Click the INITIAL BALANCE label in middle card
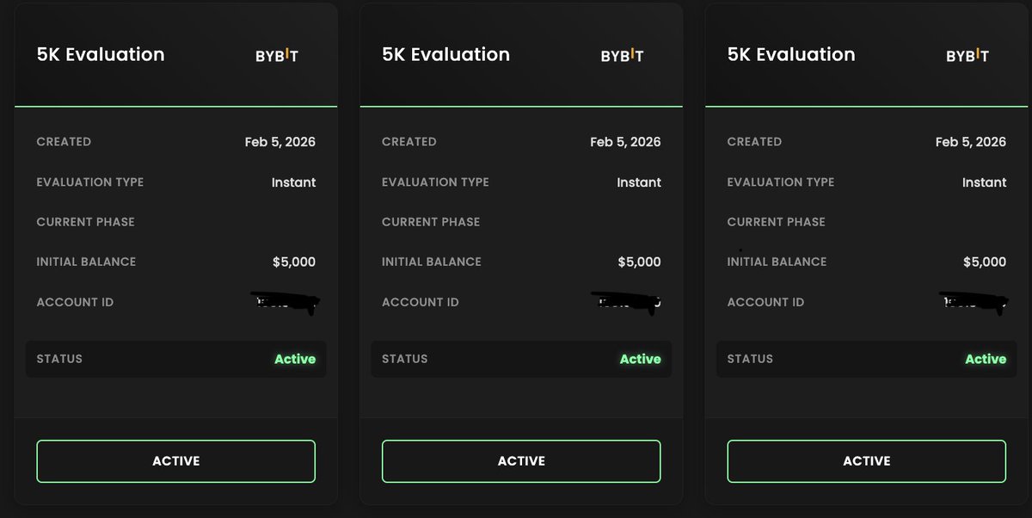This screenshot has height=518, width=1032. [x=432, y=262]
